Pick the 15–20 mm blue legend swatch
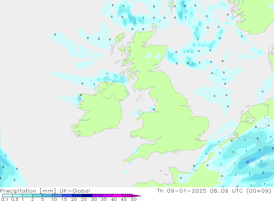 coord(67,196)
